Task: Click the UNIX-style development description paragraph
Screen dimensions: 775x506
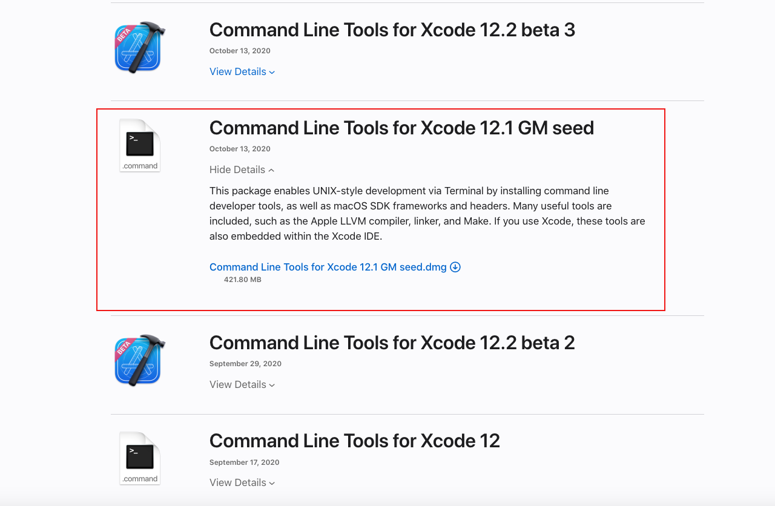Action: [x=427, y=213]
